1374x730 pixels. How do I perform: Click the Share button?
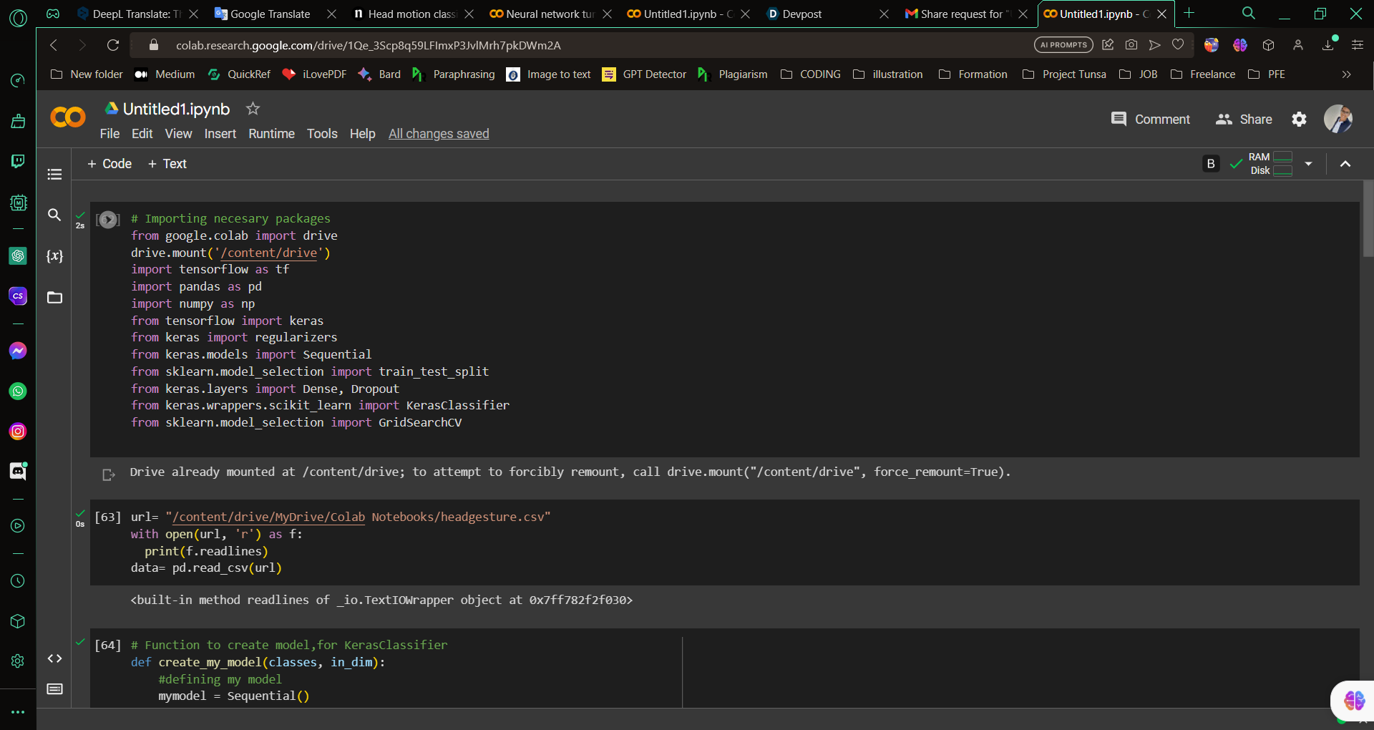point(1244,120)
